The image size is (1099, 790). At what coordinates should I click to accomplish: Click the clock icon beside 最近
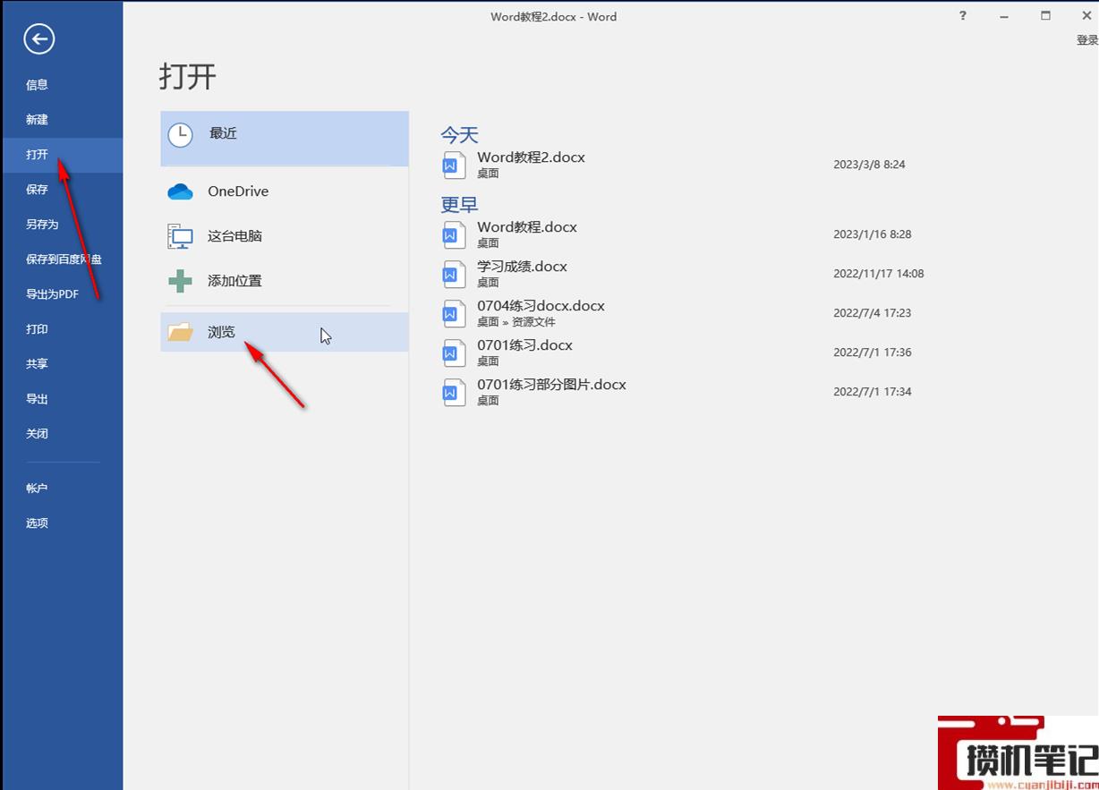(x=180, y=135)
